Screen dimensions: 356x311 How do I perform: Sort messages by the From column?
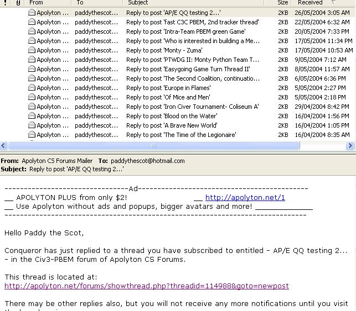(x=48, y=3)
